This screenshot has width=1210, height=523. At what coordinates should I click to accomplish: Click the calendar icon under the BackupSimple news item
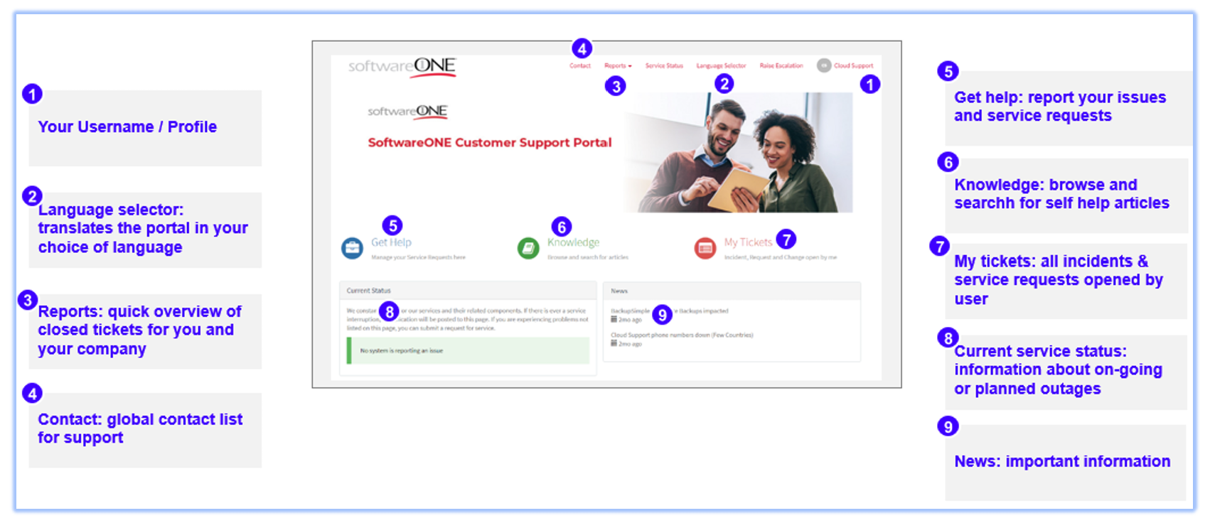pyautogui.click(x=614, y=320)
